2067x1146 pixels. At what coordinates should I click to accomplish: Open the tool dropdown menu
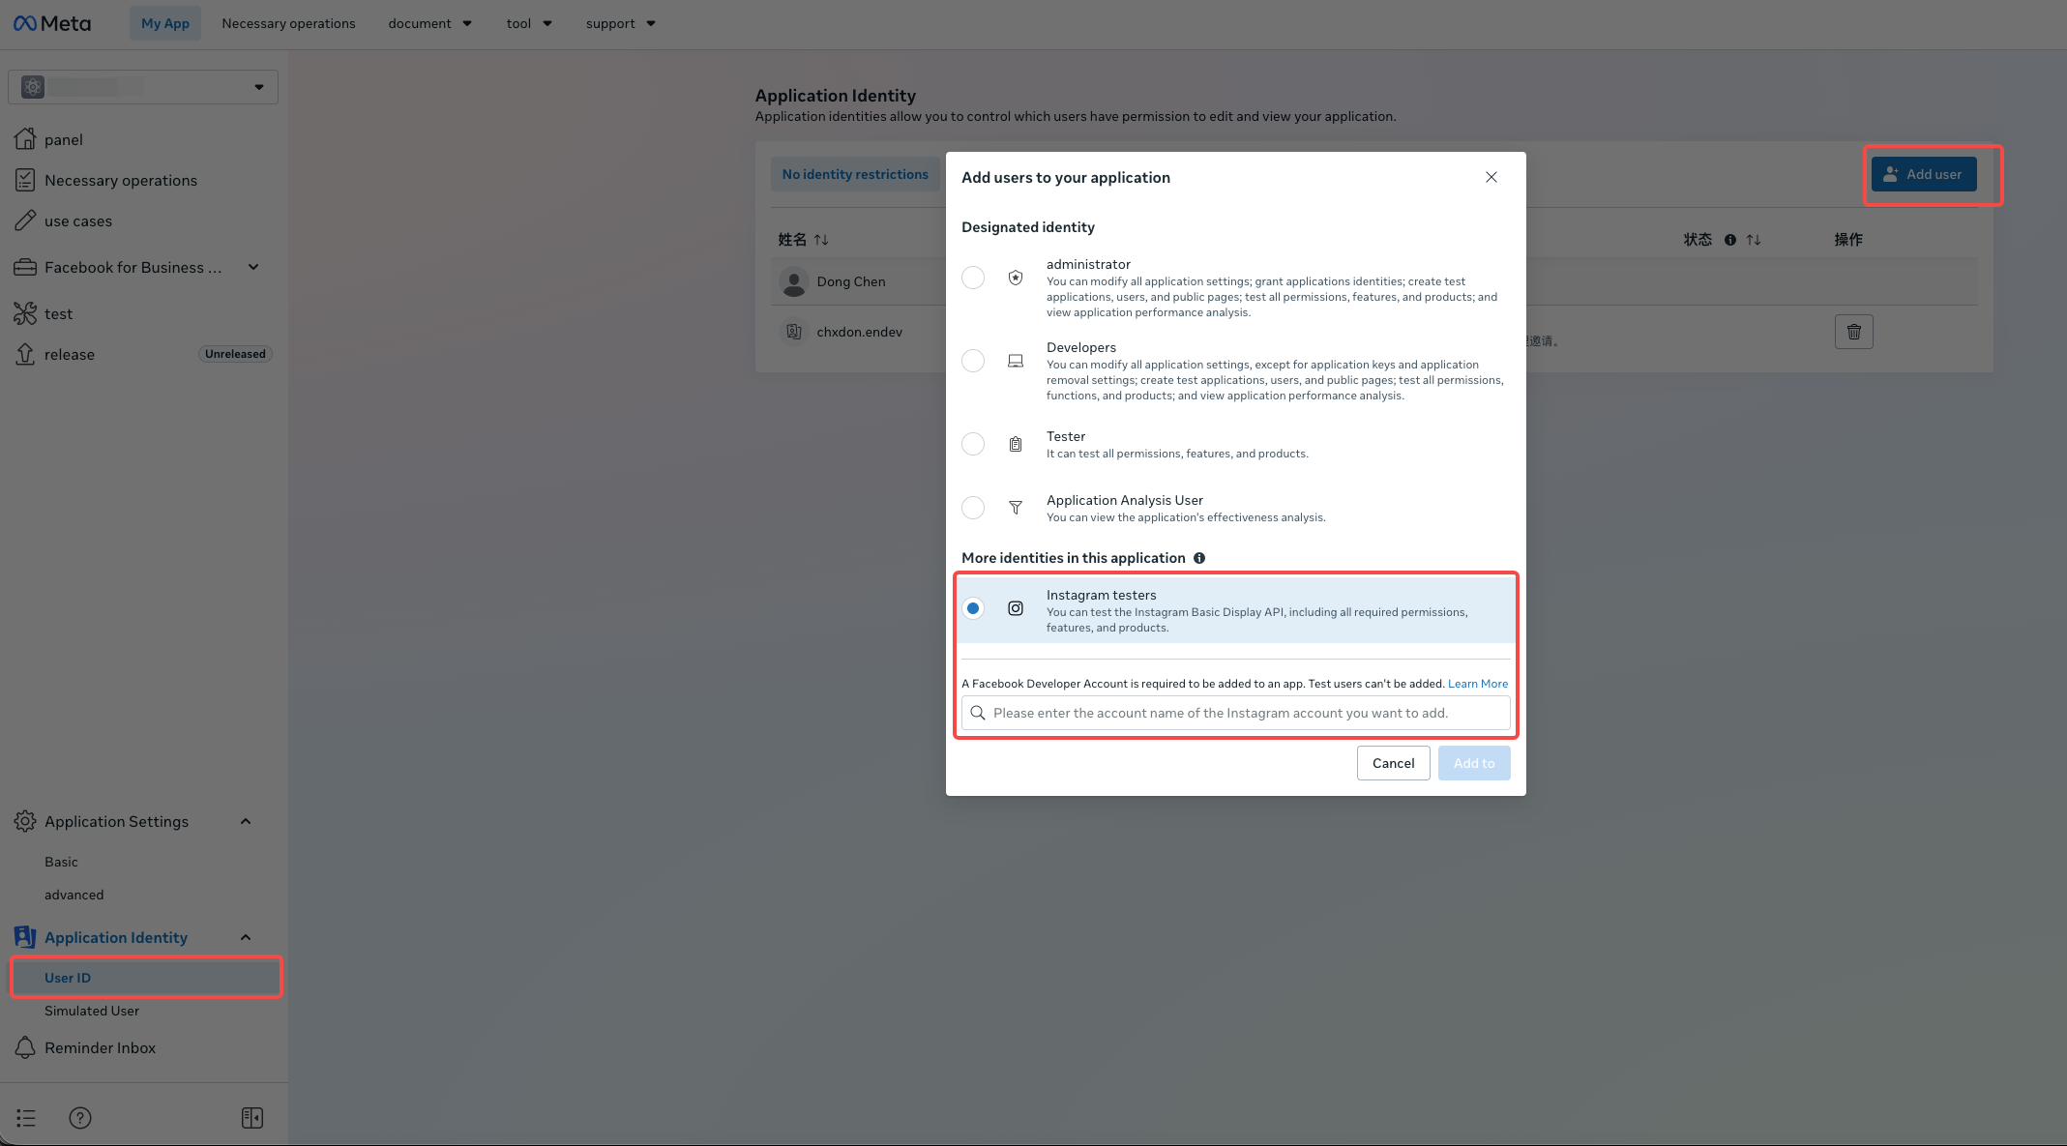point(529,23)
